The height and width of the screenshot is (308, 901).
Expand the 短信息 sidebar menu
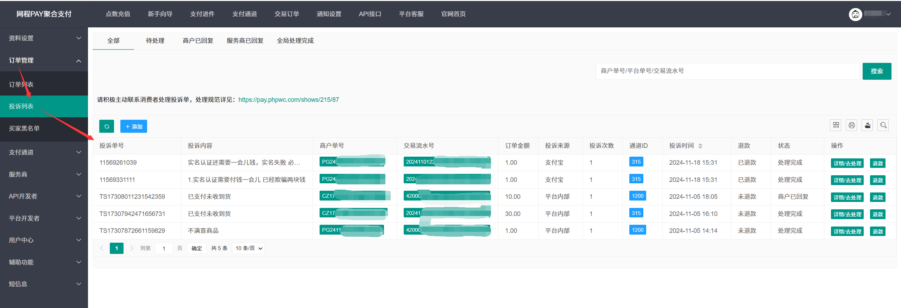tap(44, 284)
